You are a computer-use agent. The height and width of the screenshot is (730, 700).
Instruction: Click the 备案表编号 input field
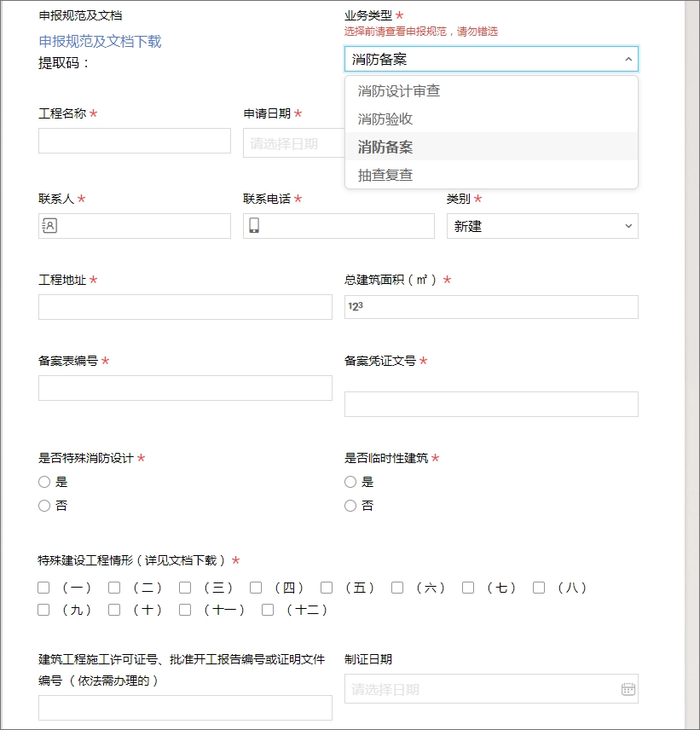[185, 388]
